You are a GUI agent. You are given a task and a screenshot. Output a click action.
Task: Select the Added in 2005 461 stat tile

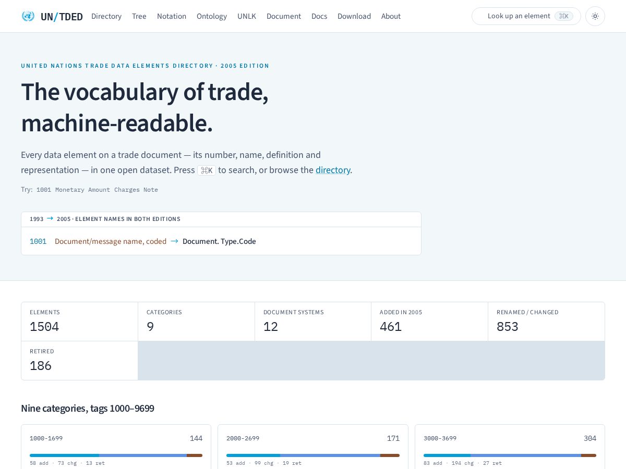pos(430,322)
